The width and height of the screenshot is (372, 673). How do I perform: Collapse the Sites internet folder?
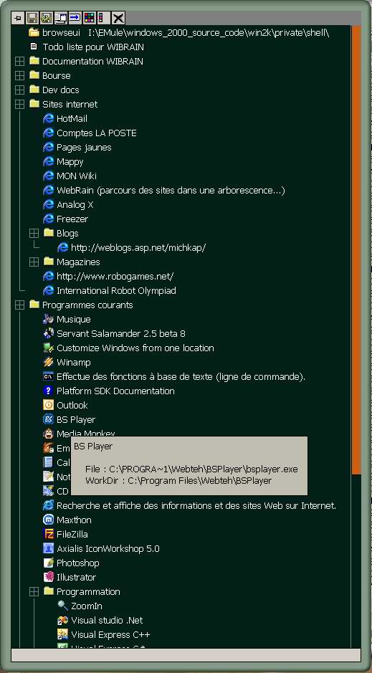click(x=19, y=105)
